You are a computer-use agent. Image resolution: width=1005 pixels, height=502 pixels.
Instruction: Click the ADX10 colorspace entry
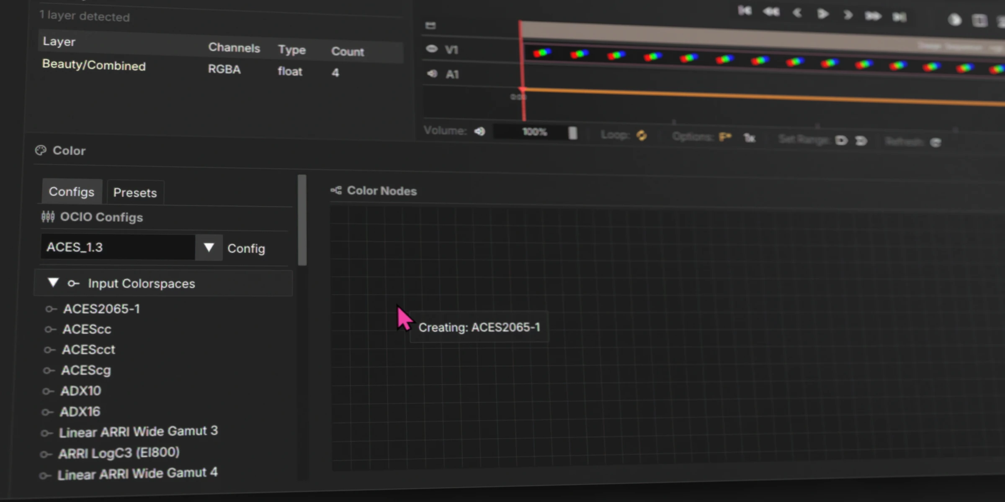(x=81, y=391)
